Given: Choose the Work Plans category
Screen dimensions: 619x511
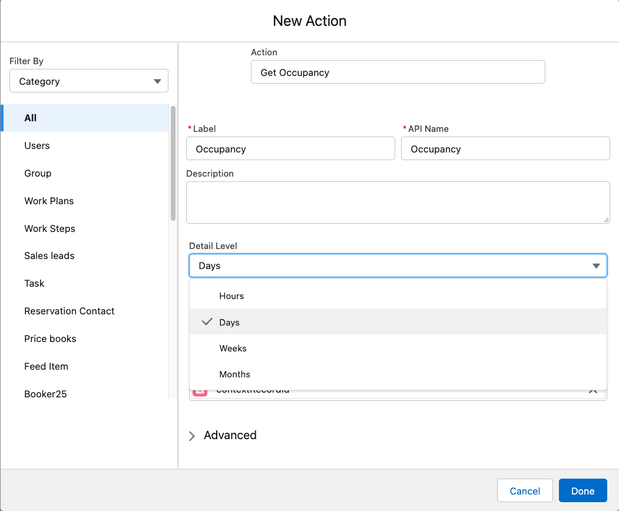Looking at the screenshot, I should pyautogui.click(x=49, y=201).
